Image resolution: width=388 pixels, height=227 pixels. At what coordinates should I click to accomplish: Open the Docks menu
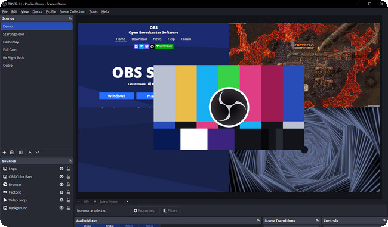[x=37, y=11]
